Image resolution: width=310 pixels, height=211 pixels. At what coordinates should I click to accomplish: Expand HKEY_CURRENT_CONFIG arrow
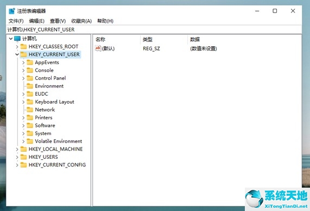[x=17, y=165]
